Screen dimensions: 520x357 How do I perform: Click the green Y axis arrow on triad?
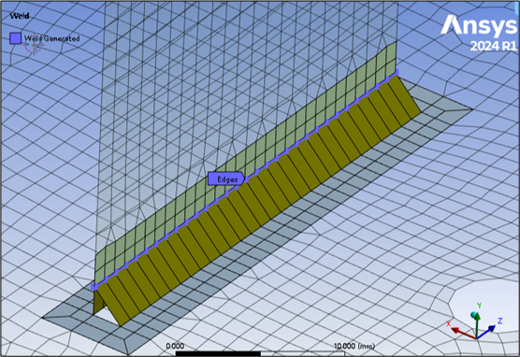(477, 322)
